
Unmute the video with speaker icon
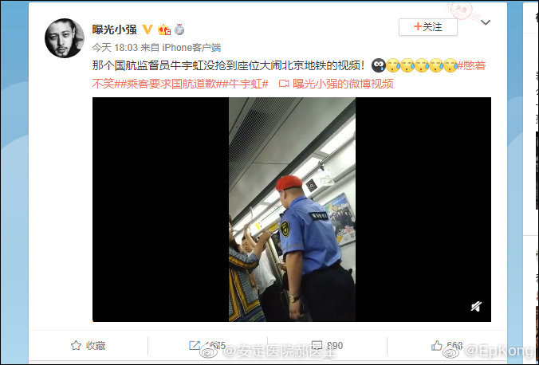tap(476, 306)
